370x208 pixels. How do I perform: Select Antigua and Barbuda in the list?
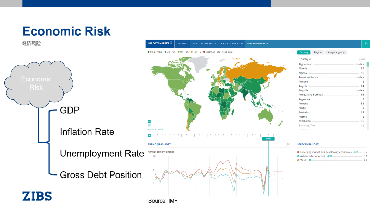click(x=331, y=95)
